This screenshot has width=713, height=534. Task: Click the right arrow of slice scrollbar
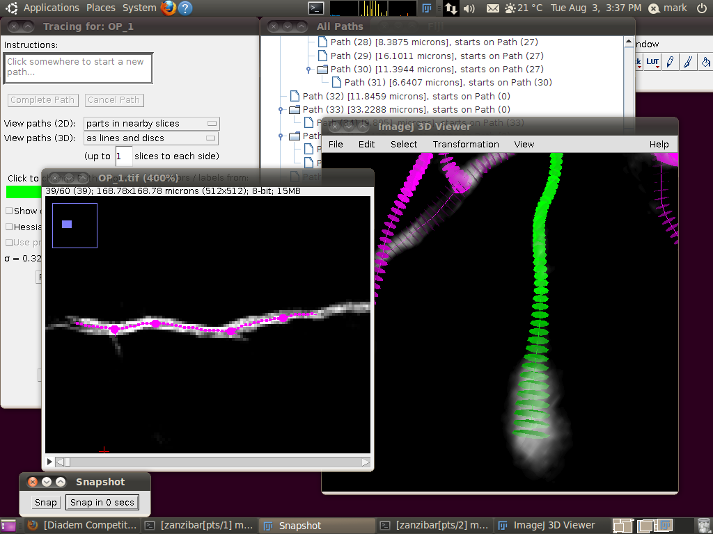coord(366,462)
